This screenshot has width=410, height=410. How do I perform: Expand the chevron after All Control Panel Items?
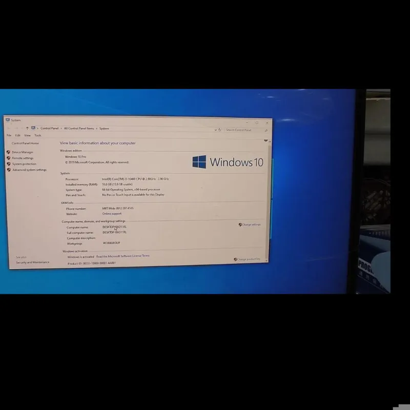96,129
